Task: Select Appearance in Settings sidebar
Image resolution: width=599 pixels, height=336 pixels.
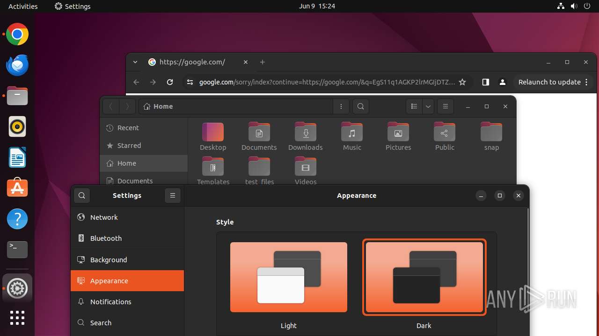Action: pos(127,281)
